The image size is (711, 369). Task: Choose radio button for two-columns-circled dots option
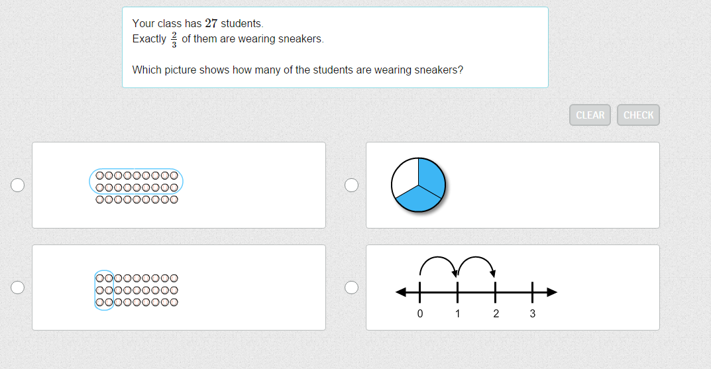pos(18,288)
